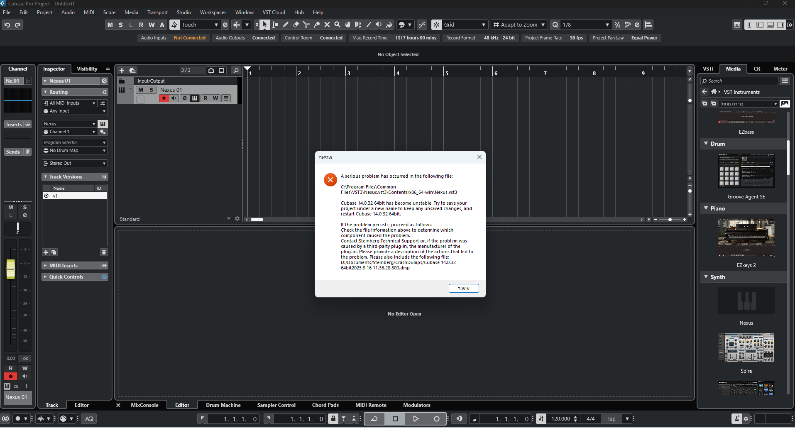Open the Edit Instrument icon on Nexus 01 inspector
Image resolution: width=795 pixels, height=428 pixels.
coord(105,81)
